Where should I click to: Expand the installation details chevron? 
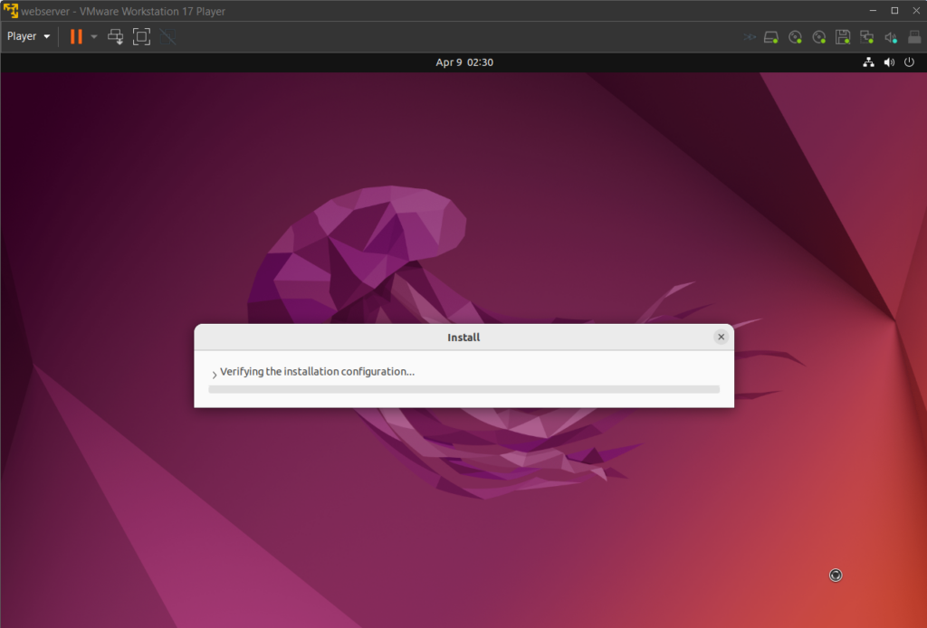(x=214, y=374)
